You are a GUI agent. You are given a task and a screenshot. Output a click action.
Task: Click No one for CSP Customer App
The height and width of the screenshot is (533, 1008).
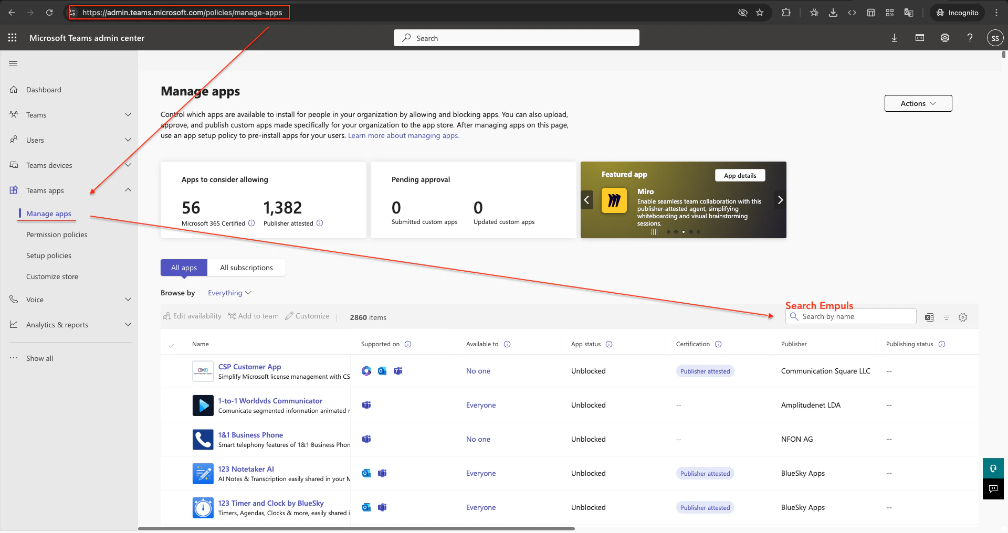click(x=478, y=371)
